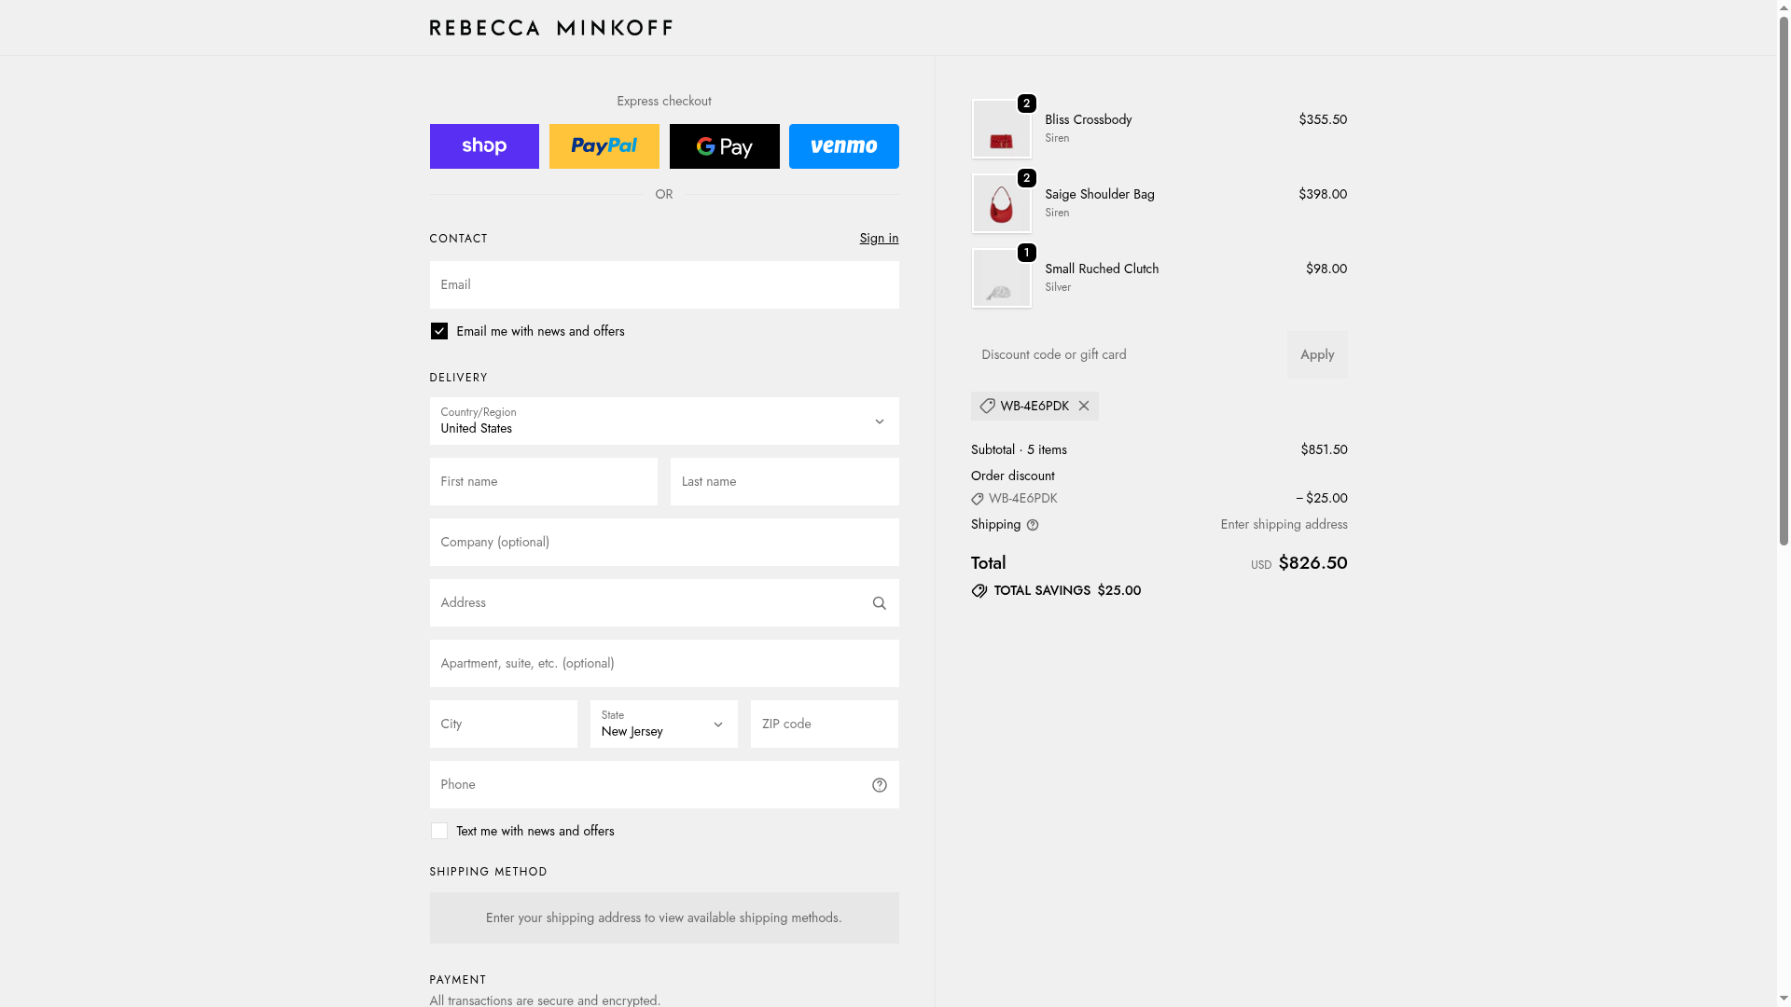Expand the State dropdown showing New Jersey

[663, 724]
